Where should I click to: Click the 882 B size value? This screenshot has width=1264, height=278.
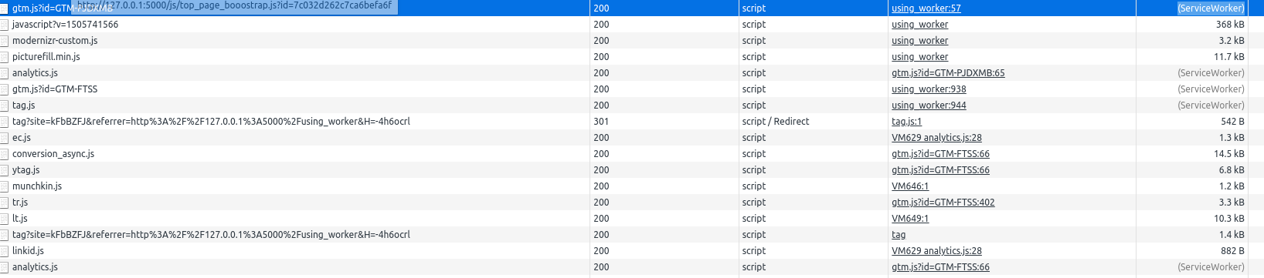pyautogui.click(x=1232, y=251)
